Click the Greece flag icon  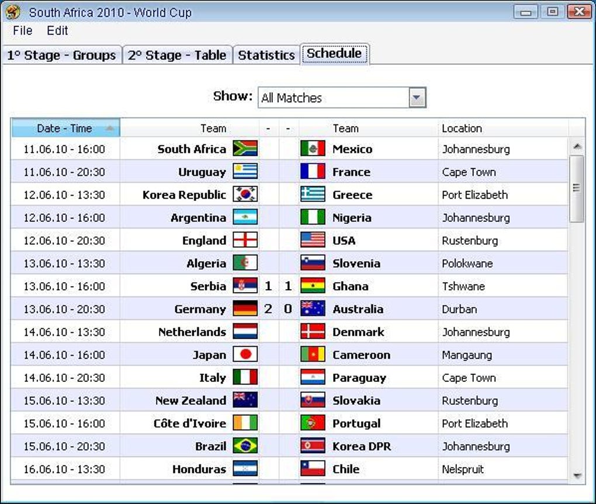point(313,194)
